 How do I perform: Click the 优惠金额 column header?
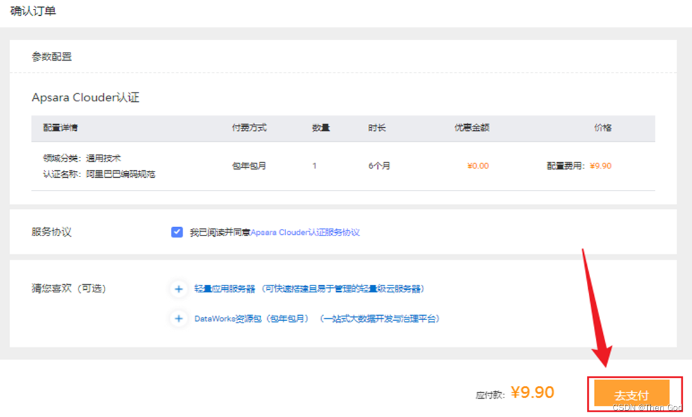[472, 128]
